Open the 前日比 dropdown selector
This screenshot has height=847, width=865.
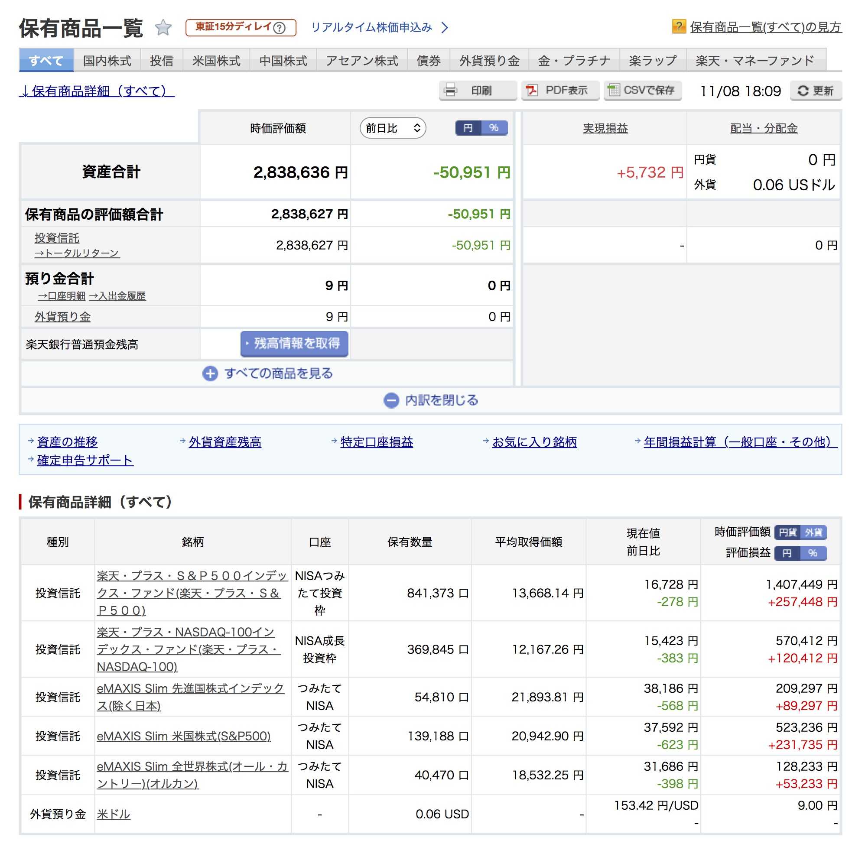coord(393,128)
